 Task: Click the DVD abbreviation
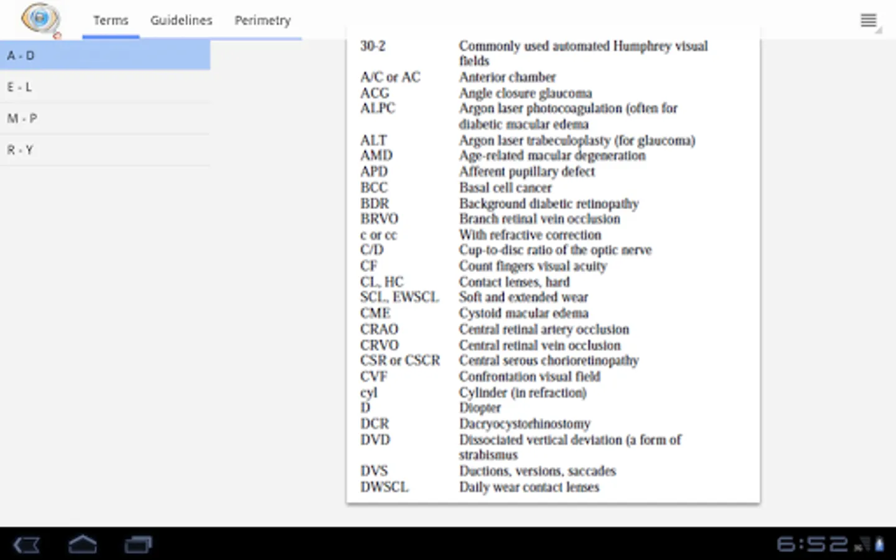[x=375, y=440]
